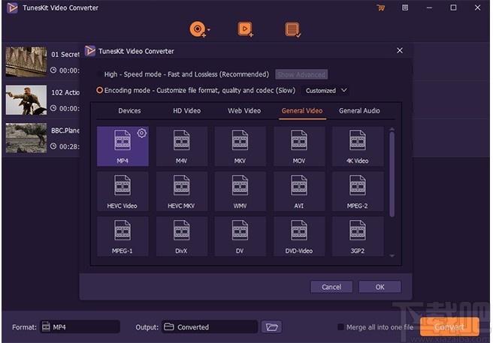The height and width of the screenshot is (343, 493).
Task: Pick the 4K Video format tile
Action: 358,146
